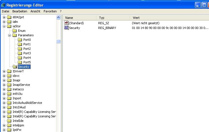Click the (Standard) string value icon
Image resolution: width=209 pixels, height=132 pixels.
(66, 23)
